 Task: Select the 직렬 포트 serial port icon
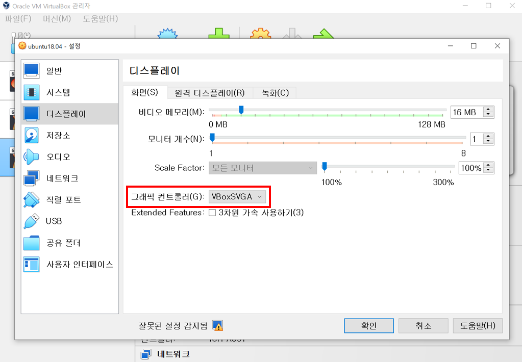tap(32, 200)
